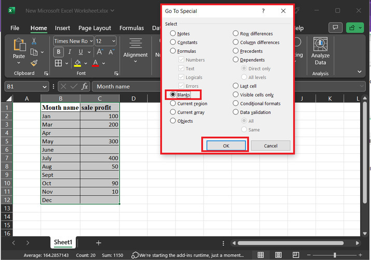The width and height of the screenshot is (371, 260).
Task: Toggle Bold formatting in Font group
Action: point(58,52)
